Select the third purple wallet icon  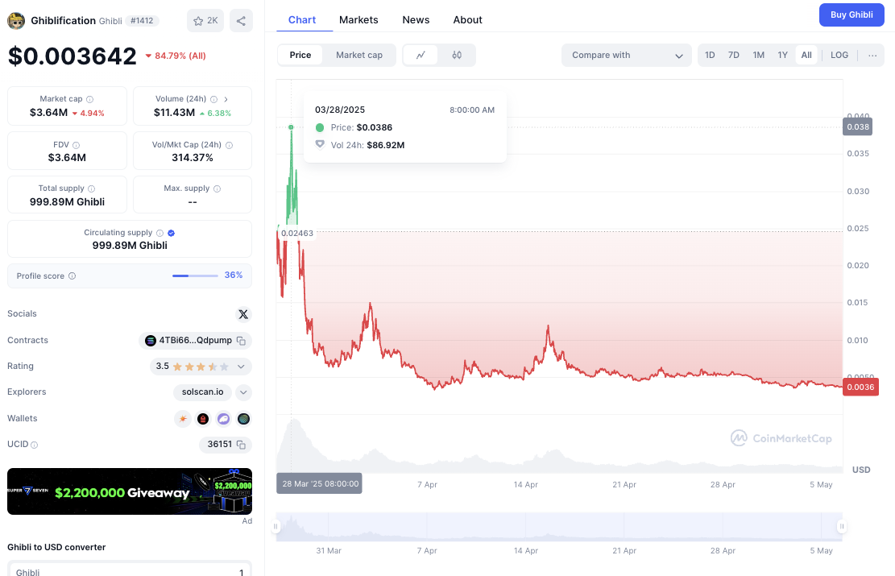point(223,419)
